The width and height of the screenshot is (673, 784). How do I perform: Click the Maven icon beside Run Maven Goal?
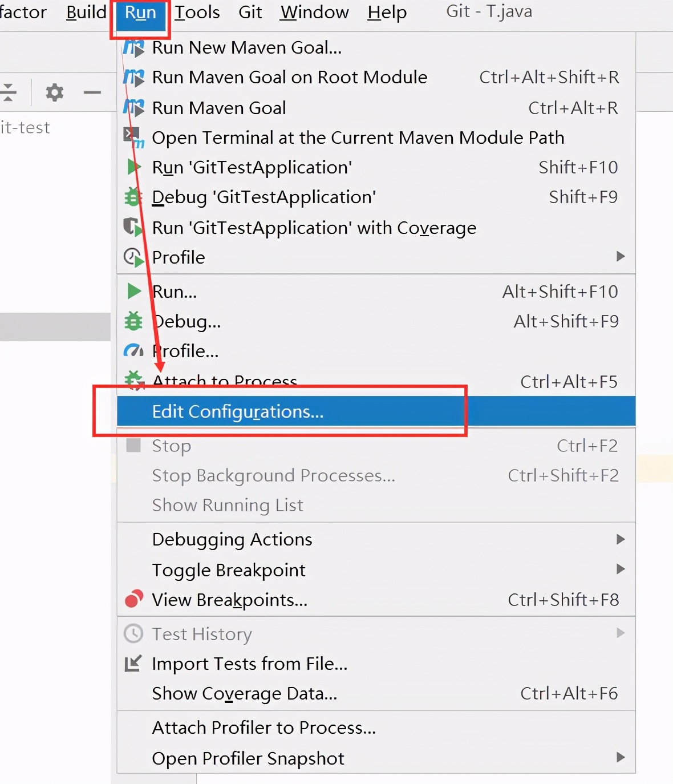pos(133,107)
